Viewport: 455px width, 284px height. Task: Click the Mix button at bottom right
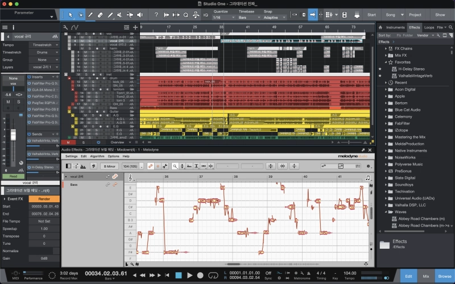pyautogui.click(x=425, y=275)
